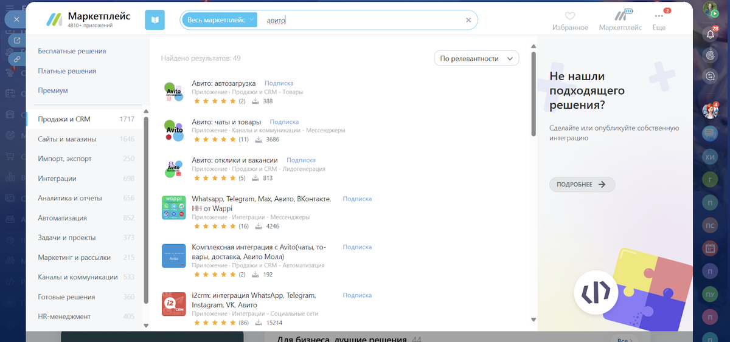Open the blue book catalog icon
730x342 pixels.
155,20
